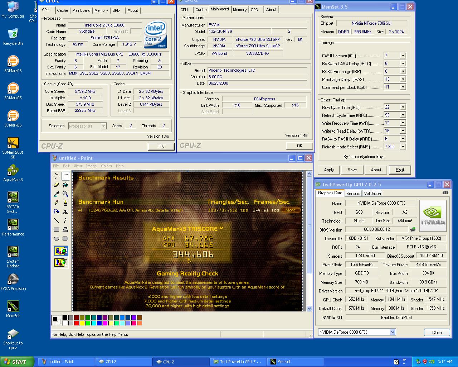The width and height of the screenshot is (458, 367).
Task: Open the RAS# to CAS# Delay dropdown
Action: pos(403,63)
